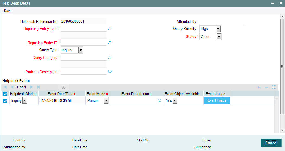Click main form scrollbar down arrow

(x=283, y=130)
